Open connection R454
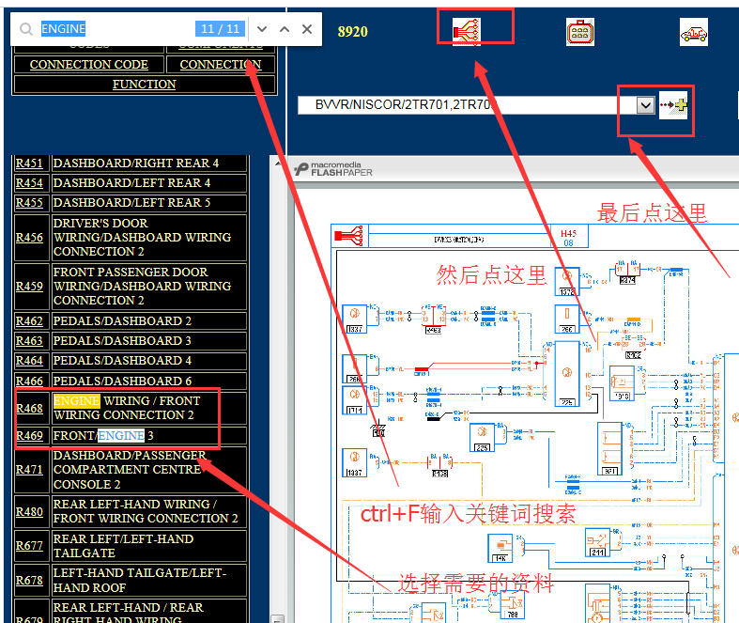 (29, 183)
